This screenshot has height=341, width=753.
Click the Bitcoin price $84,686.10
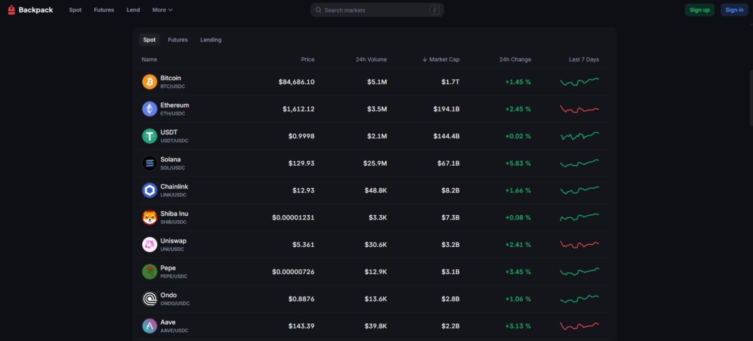point(296,82)
